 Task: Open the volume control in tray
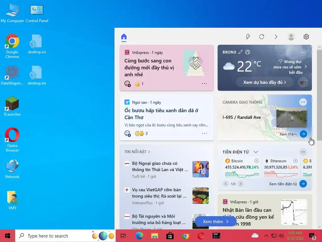(281, 236)
